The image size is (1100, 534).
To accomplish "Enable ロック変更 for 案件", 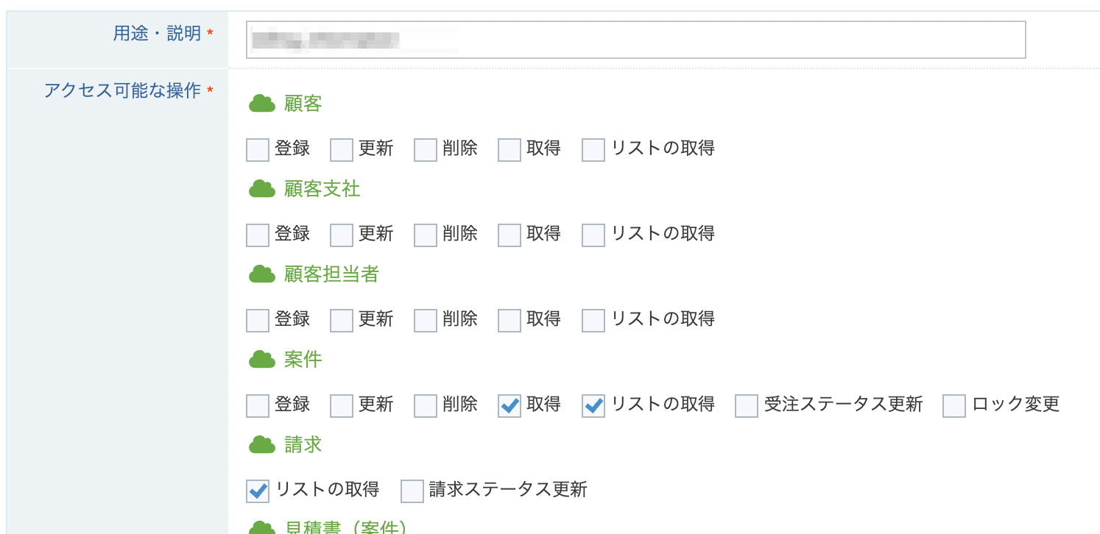I will pyautogui.click(x=954, y=406).
